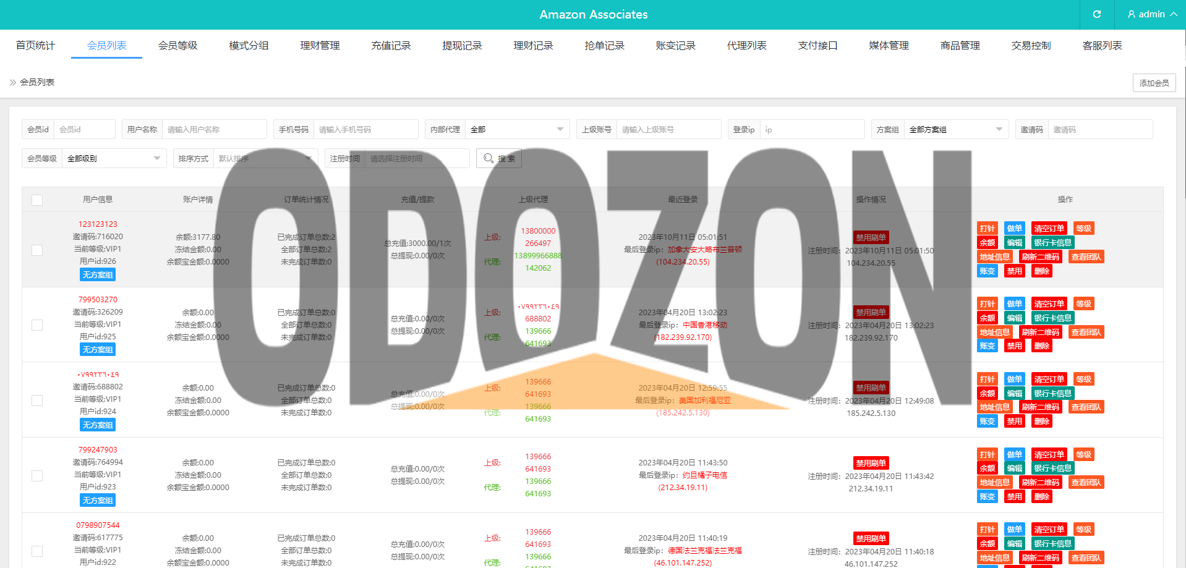Open the 客服列表 tab
The image size is (1186, 568).
coord(1102,45)
